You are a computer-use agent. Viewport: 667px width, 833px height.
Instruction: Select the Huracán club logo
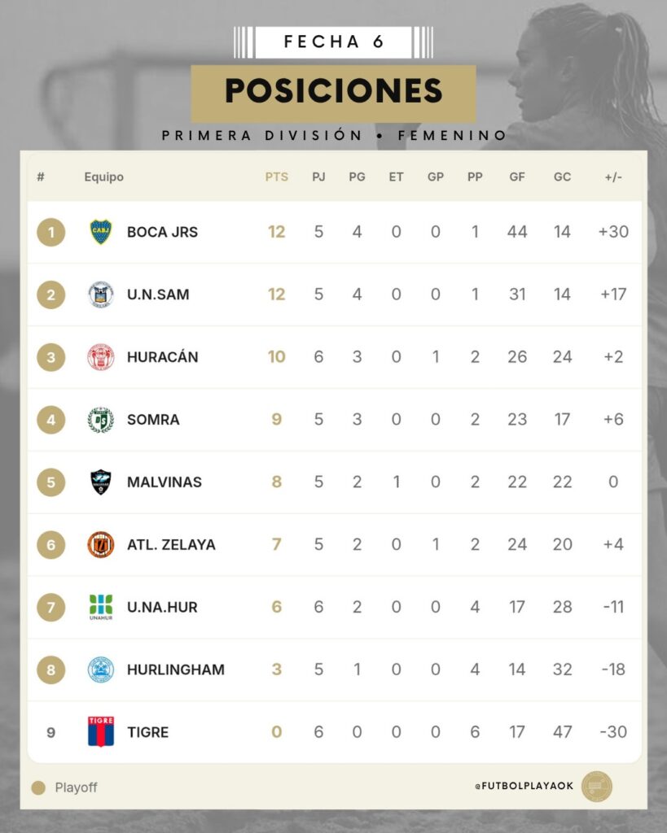click(101, 357)
